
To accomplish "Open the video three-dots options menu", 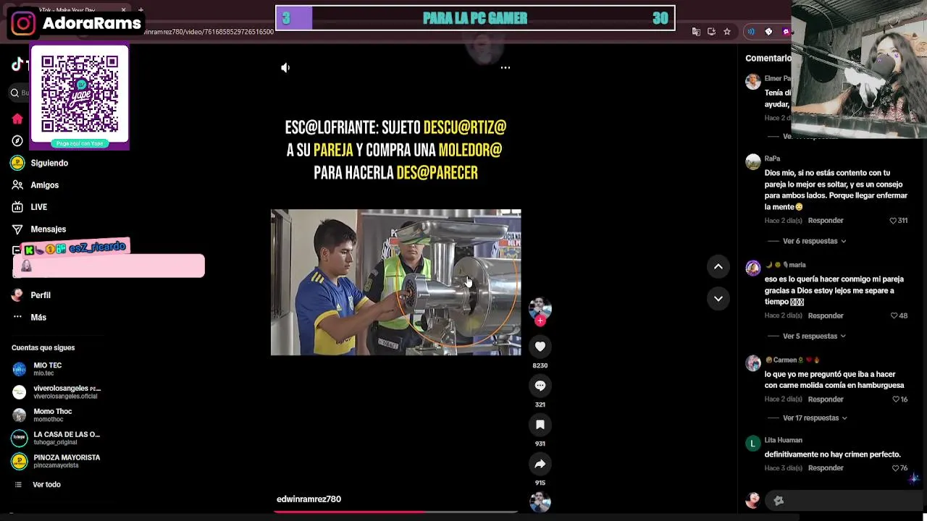I will click(x=506, y=67).
